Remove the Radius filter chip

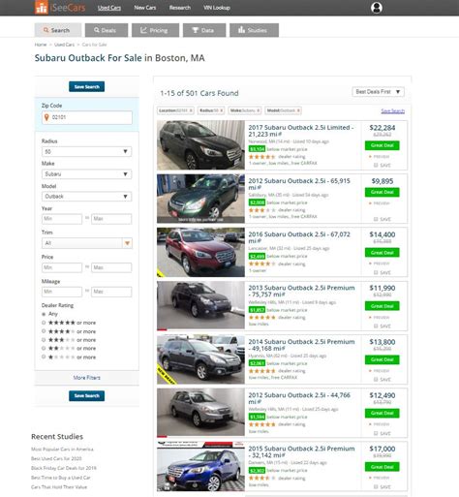pos(222,110)
